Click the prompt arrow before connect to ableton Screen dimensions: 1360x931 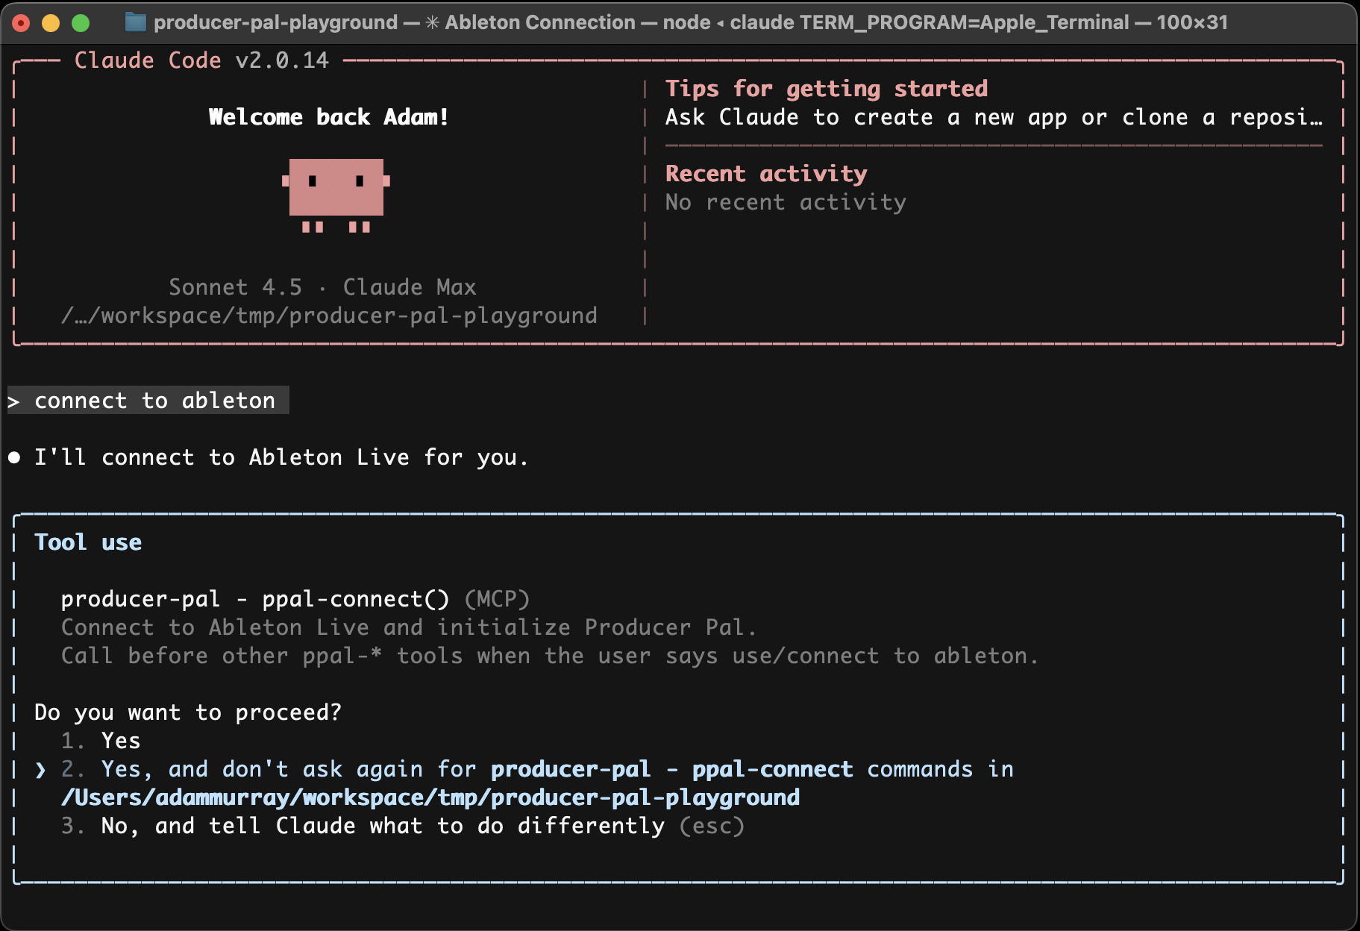[x=13, y=401]
